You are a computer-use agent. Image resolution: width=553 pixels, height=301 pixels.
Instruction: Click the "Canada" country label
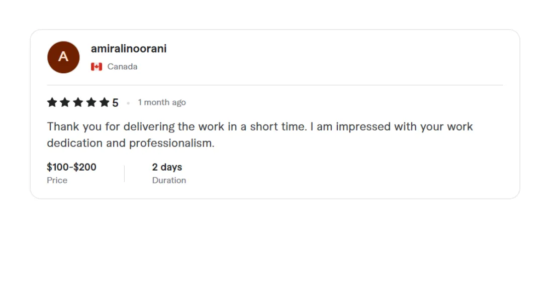pos(122,67)
